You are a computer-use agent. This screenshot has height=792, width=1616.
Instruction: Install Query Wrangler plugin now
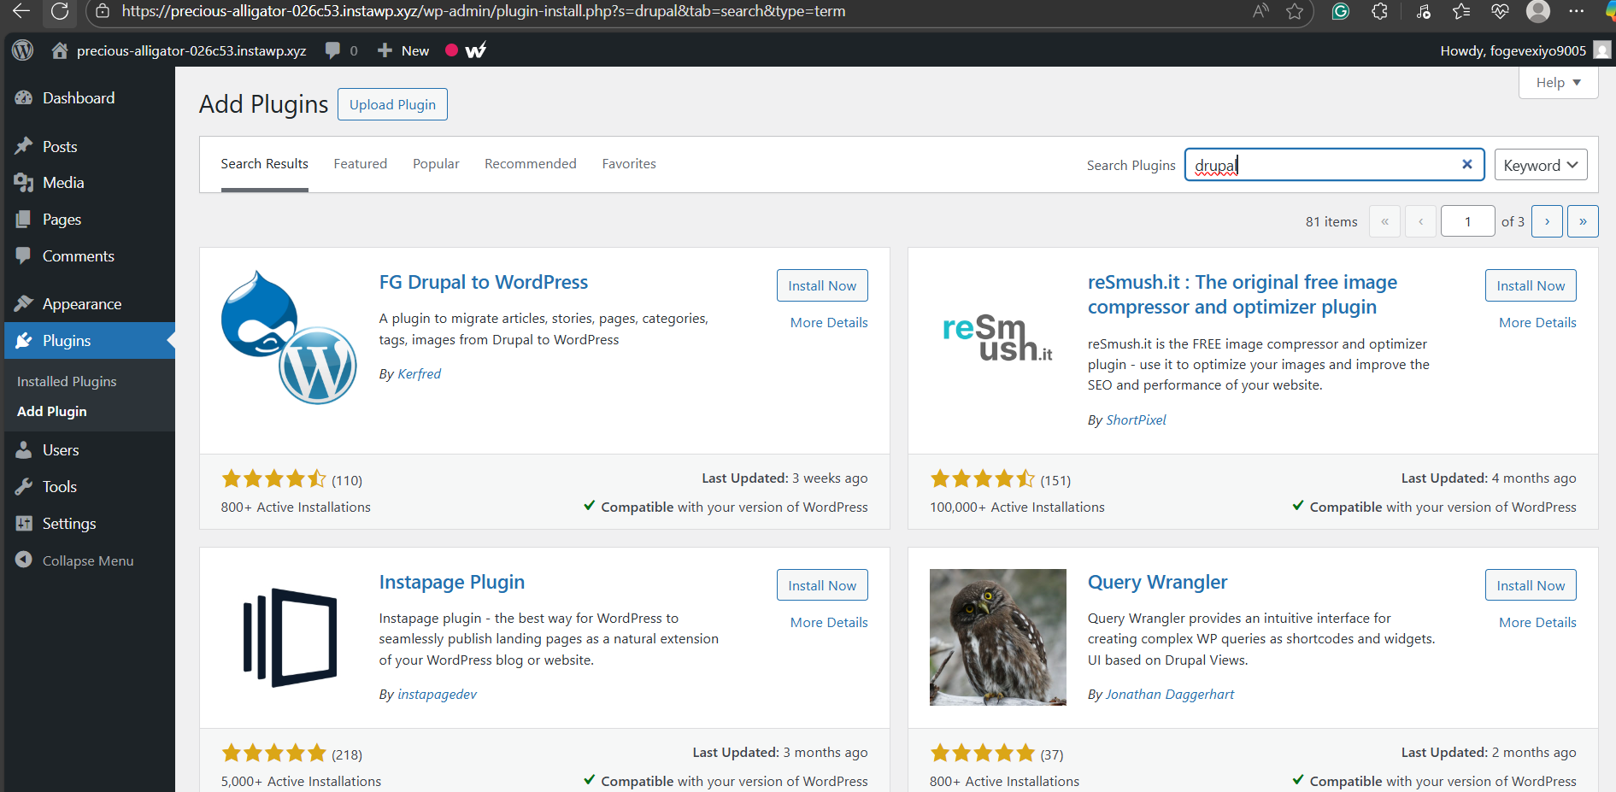tap(1531, 585)
